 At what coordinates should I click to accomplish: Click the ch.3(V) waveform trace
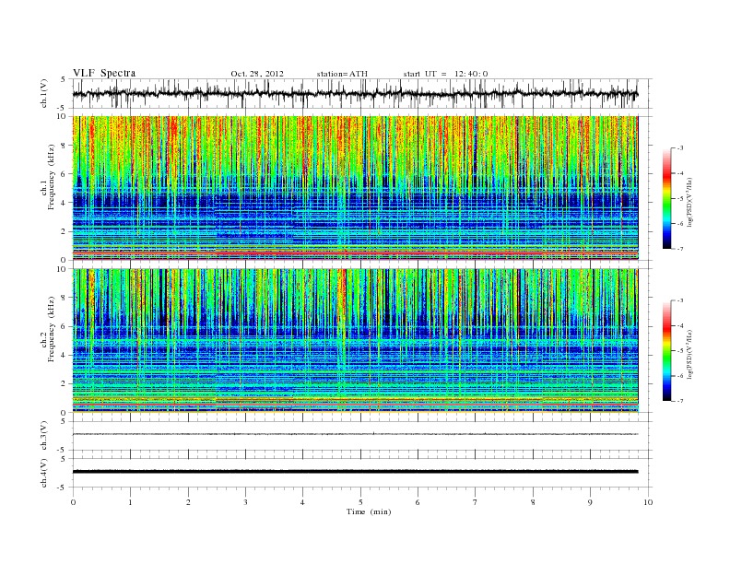tap(355, 434)
